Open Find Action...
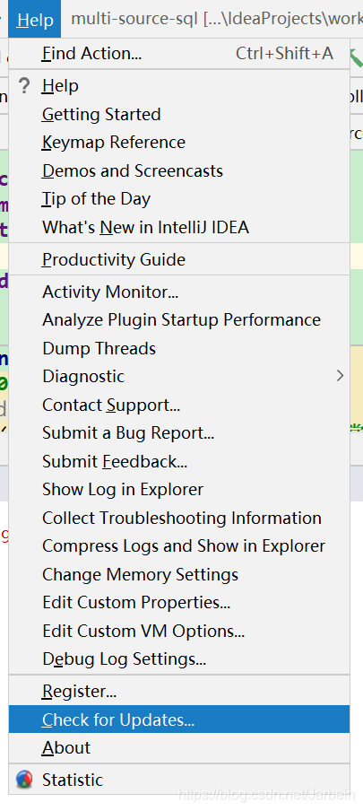363x811 pixels. [x=179, y=53]
